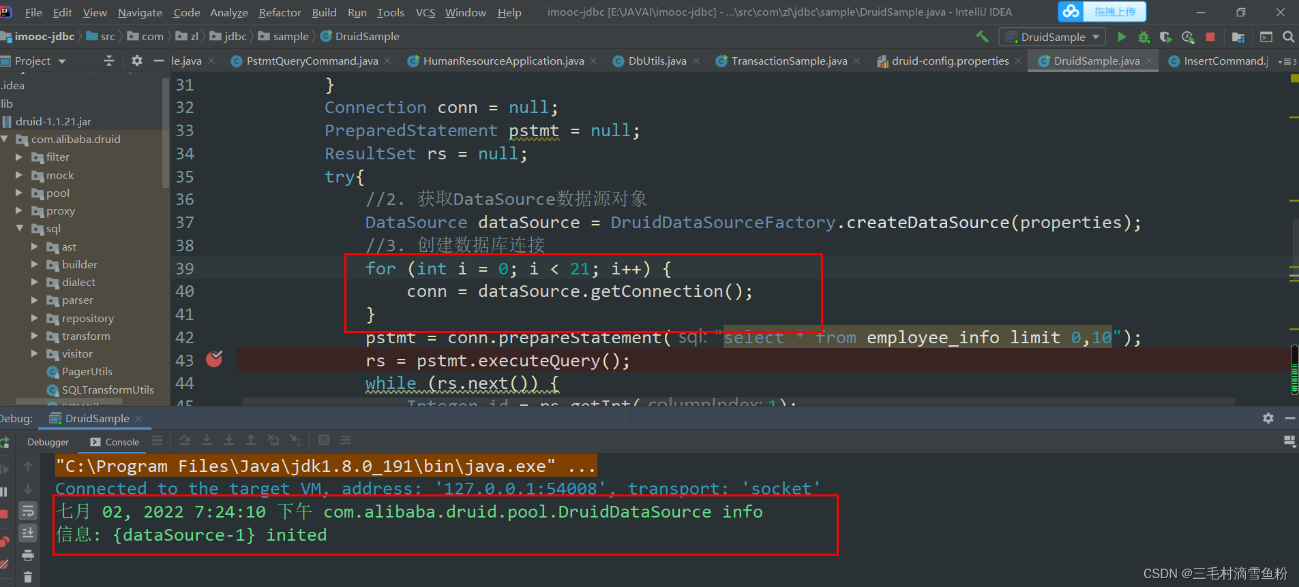
Task: Open the VCS menu
Action: [425, 12]
